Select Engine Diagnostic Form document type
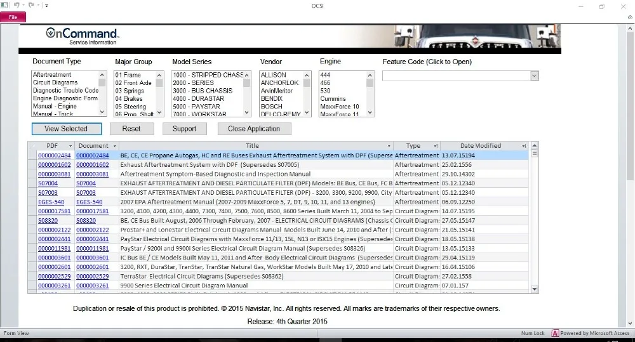 coord(65,98)
